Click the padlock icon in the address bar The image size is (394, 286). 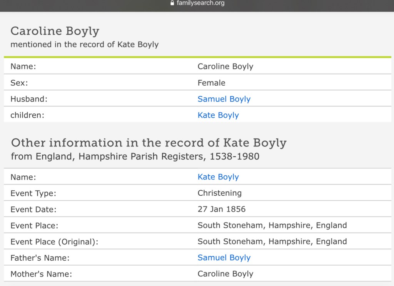[172, 3]
